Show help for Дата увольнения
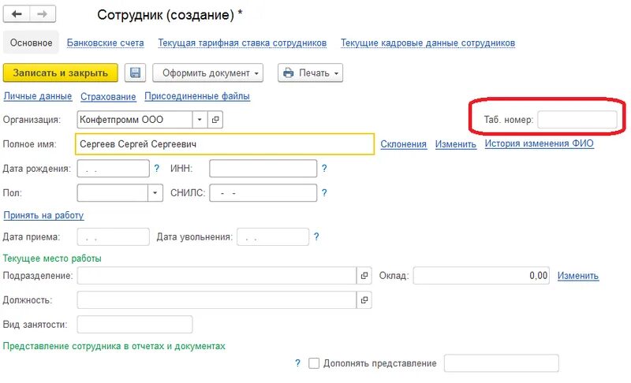 pyautogui.click(x=316, y=236)
